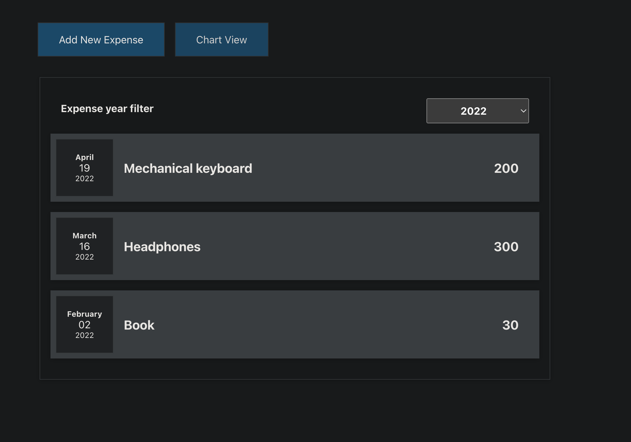
Task: Click the Book title text
Action: (x=139, y=325)
